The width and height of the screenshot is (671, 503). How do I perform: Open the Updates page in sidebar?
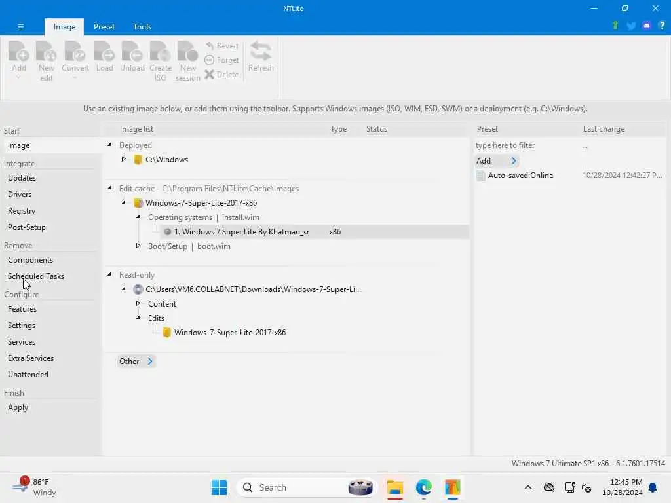click(x=22, y=178)
